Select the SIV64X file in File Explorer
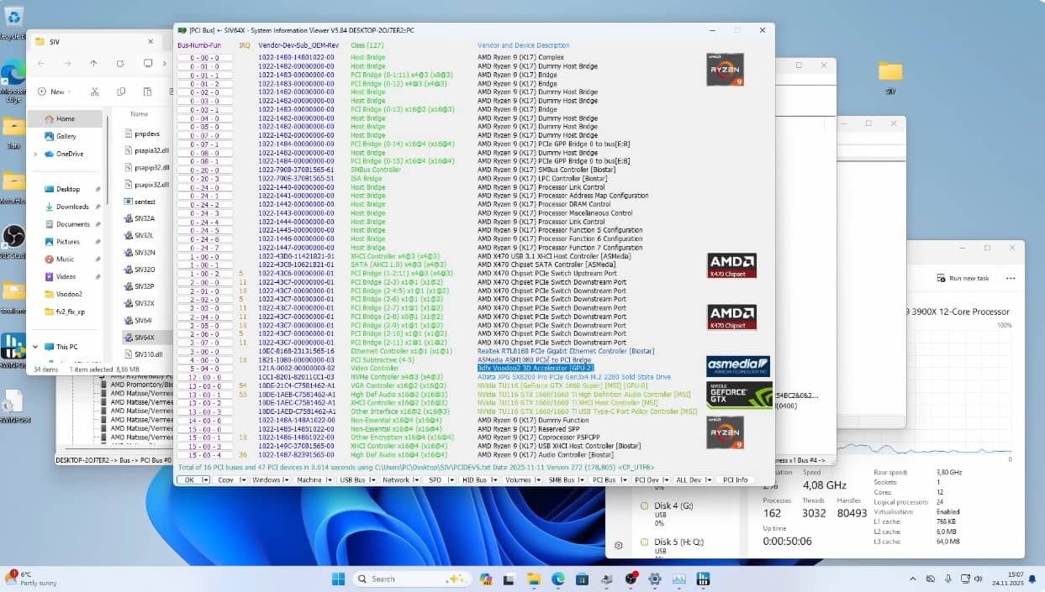This screenshot has width=1045, height=592. click(x=144, y=337)
